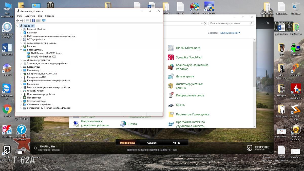Collapse the Видеоадаптеры tree node
The height and width of the screenshot is (171, 304).
pos(21,50)
